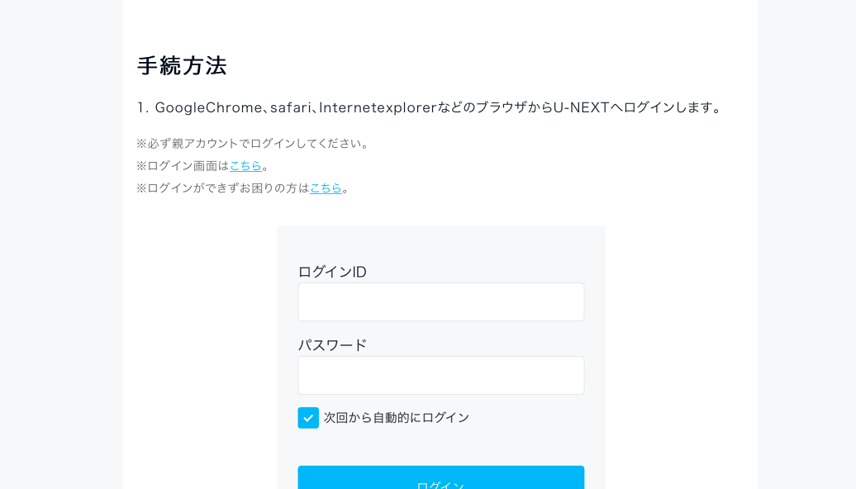
Task: Focus the パスワード input field
Action: coord(441,376)
